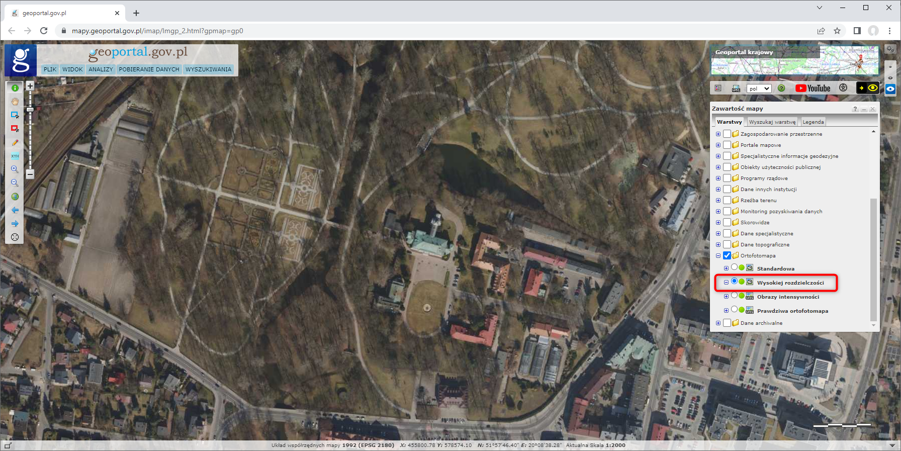
Task: Click the layer tree vertical scrollbar
Action: pyautogui.click(x=873, y=259)
